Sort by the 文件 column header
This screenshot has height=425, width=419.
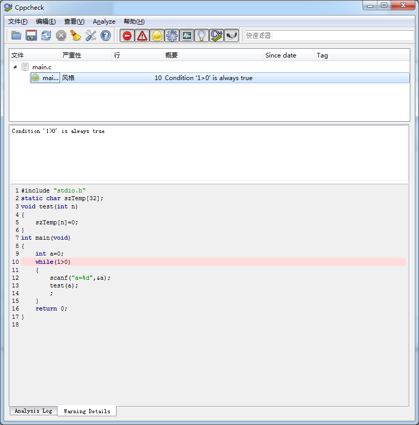pyautogui.click(x=35, y=55)
